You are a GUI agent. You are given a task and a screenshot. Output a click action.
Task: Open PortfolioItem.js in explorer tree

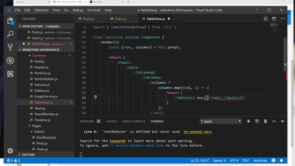pyautogui.click(x=46, y=79)
